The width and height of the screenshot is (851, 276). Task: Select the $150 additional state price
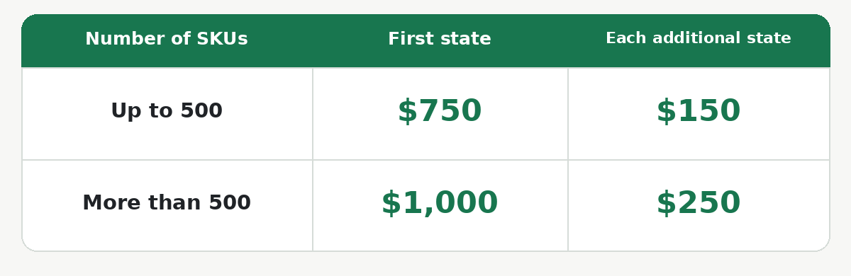(x=699, y=111)
